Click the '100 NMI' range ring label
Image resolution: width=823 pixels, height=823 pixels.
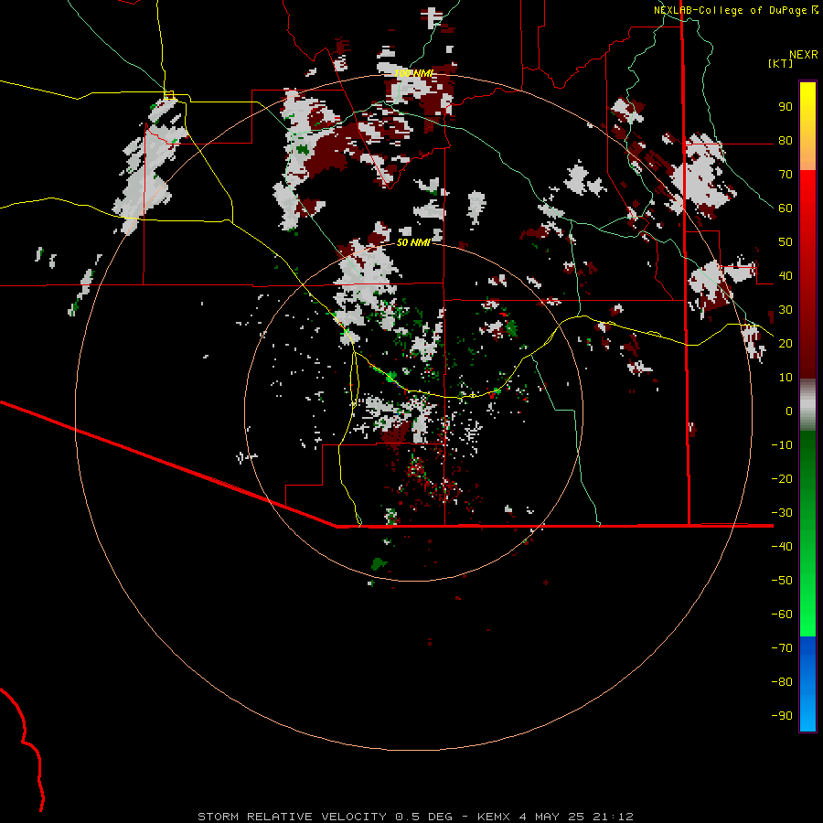[x=413, y=73]
